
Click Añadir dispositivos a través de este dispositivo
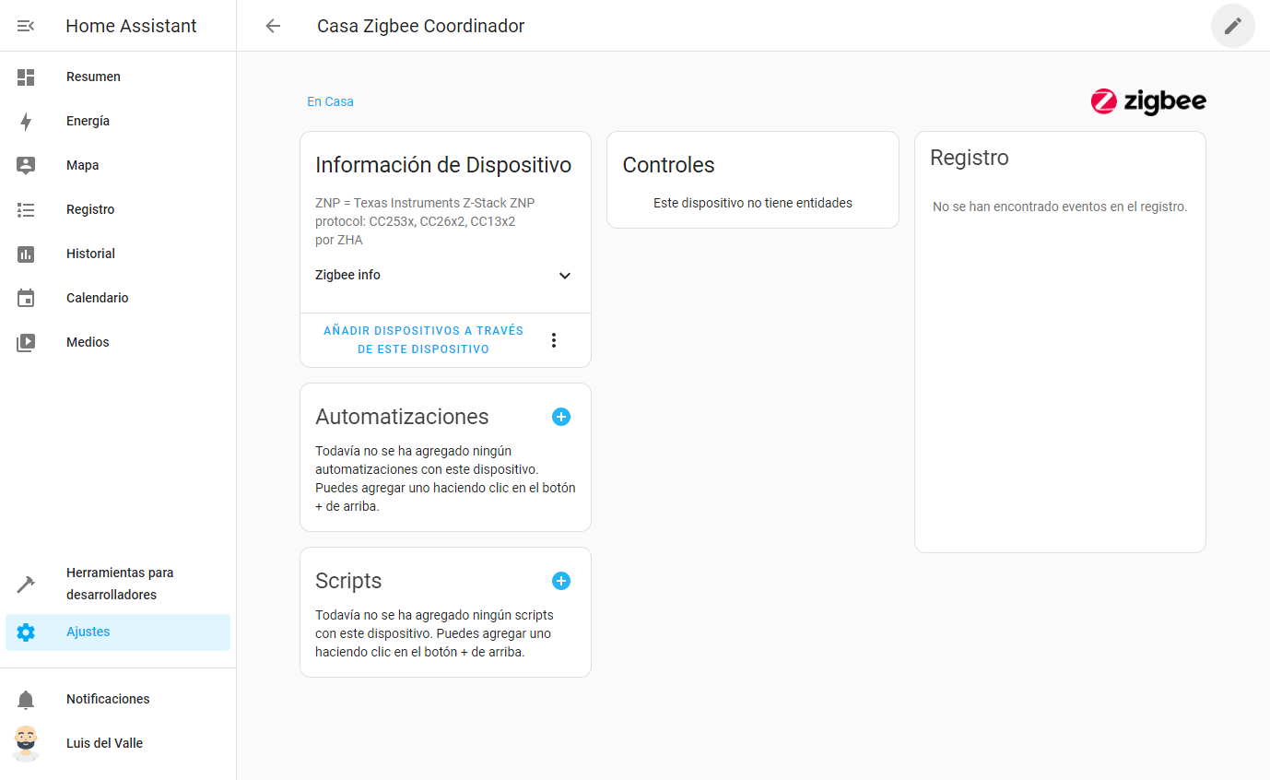pyautogui.click(x=423, y=340)
